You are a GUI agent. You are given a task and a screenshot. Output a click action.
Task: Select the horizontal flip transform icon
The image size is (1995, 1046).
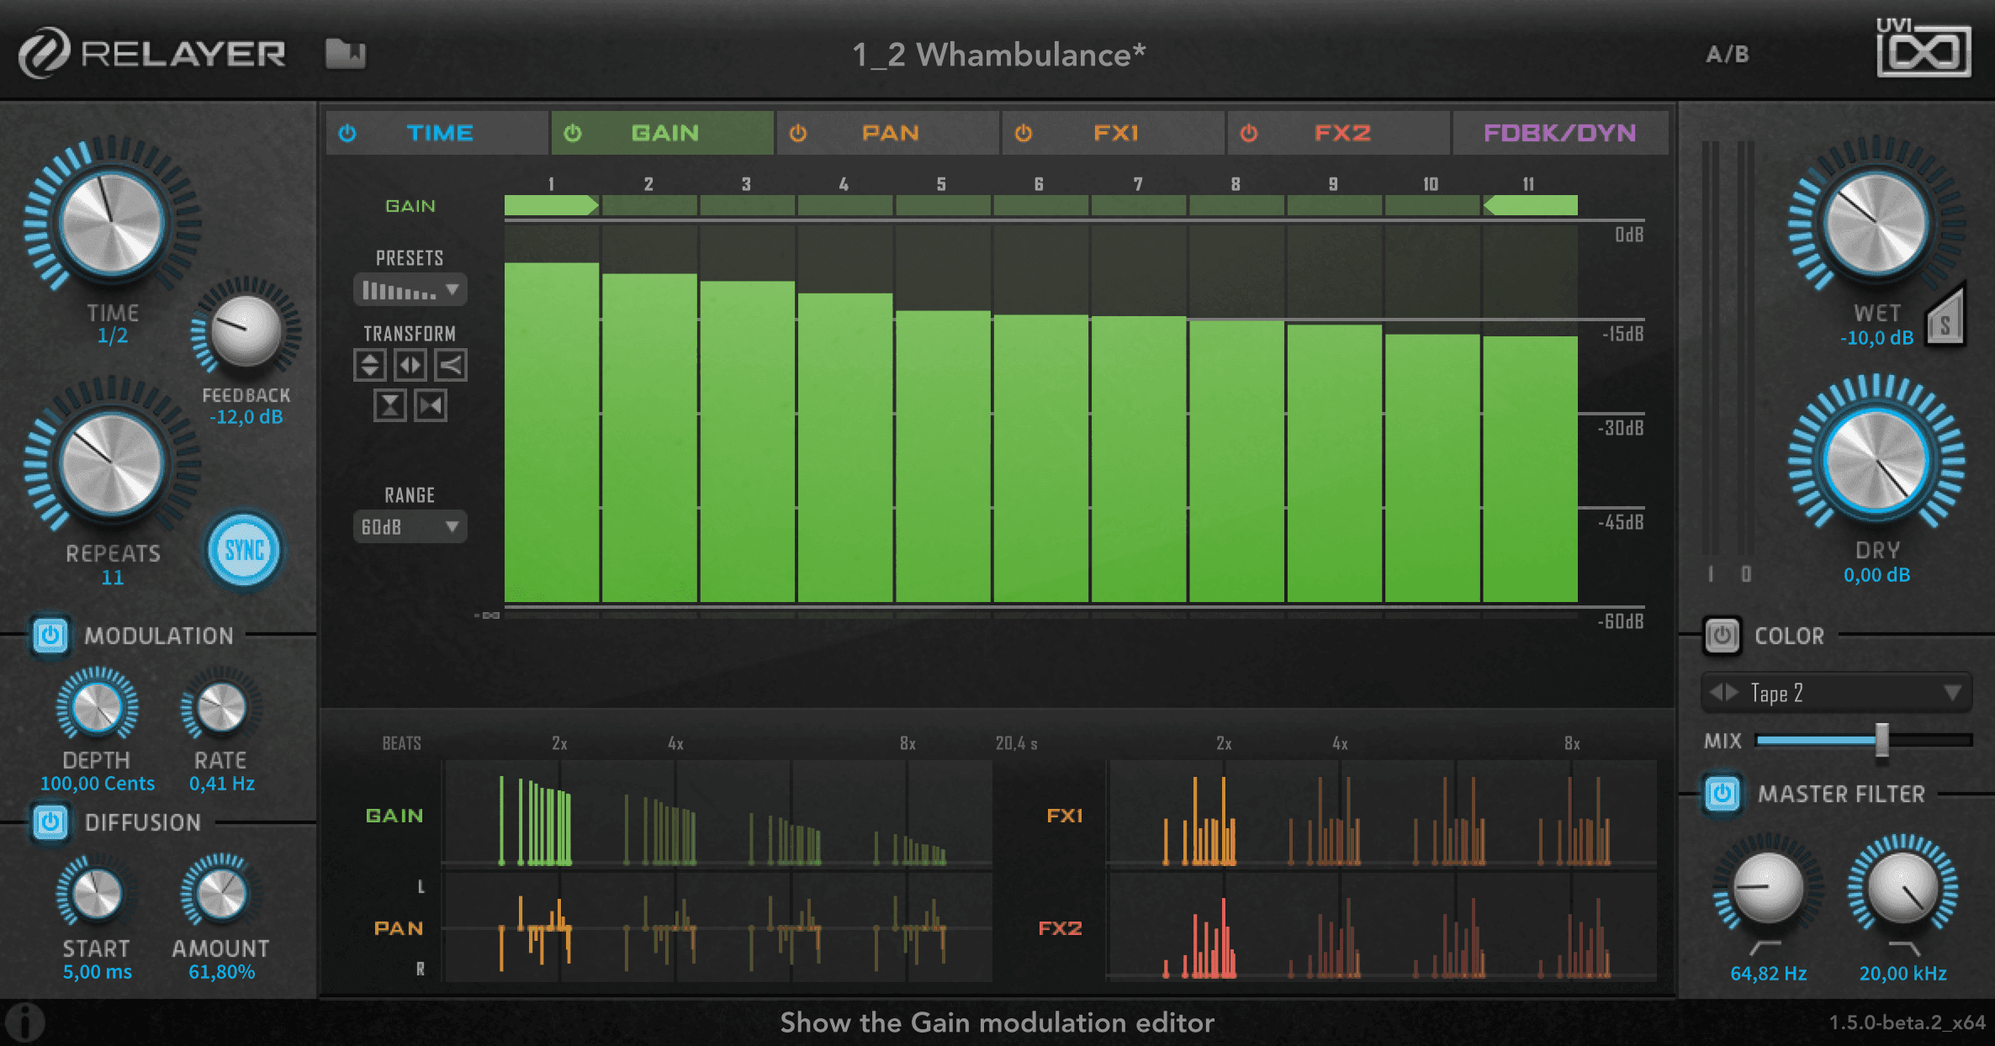pyautogui.click(x=410, y=365)
